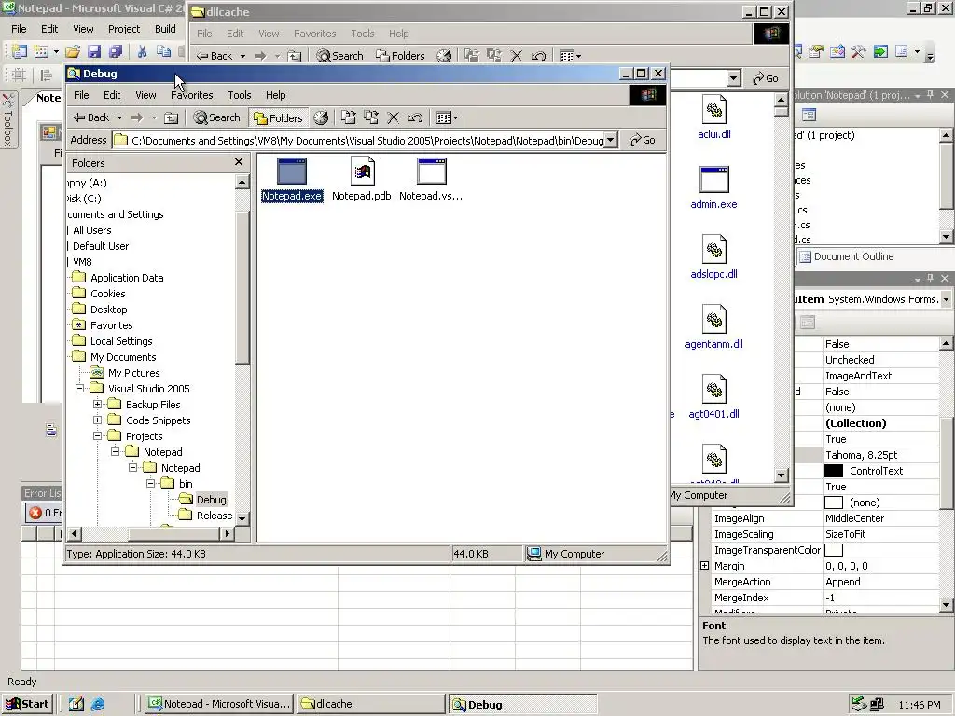Launch Internet Explorer quick launch icon
Viewport: 955px width, 716px height.
coord(97,705)
